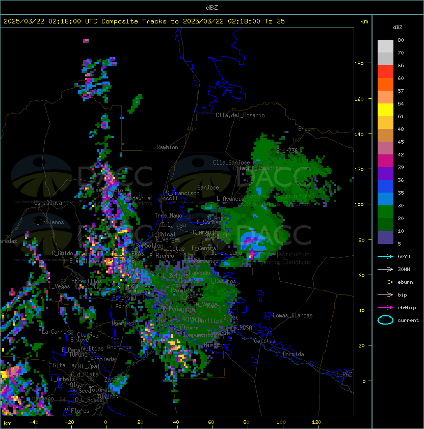The height and width of the screenshot is (429, 424).
Task: Click the 'Perdriel' map label
Action: coord(124,298)
